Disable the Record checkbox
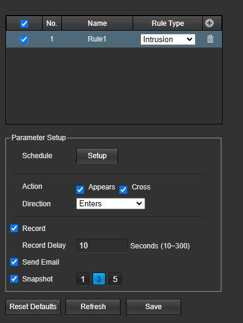This screenshot has height=323, width=243. pos(14,228)
